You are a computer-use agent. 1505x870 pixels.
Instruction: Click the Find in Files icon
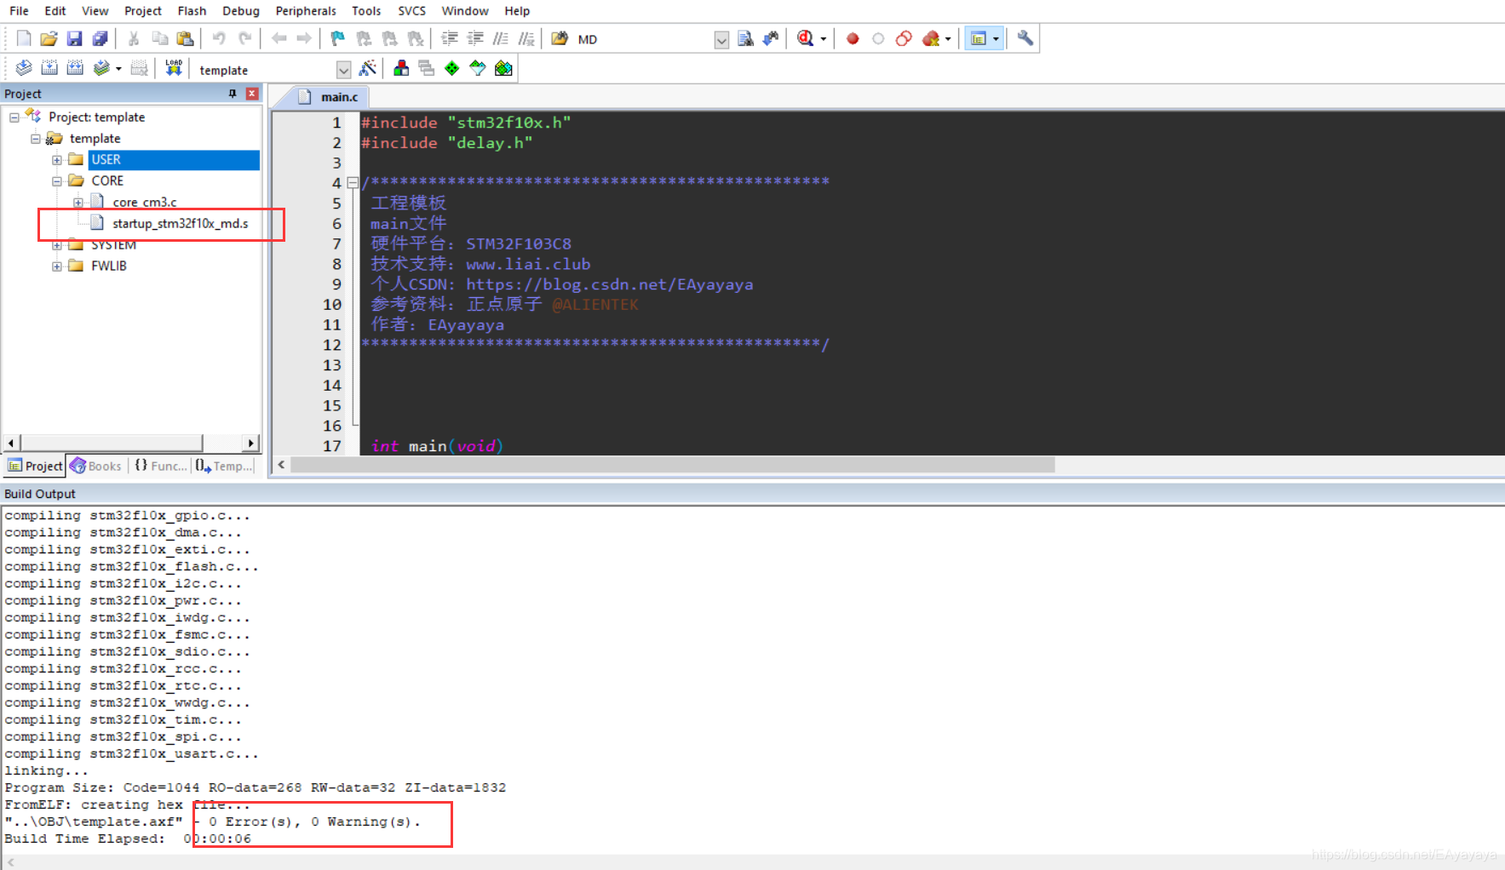[x=560, y=38]
